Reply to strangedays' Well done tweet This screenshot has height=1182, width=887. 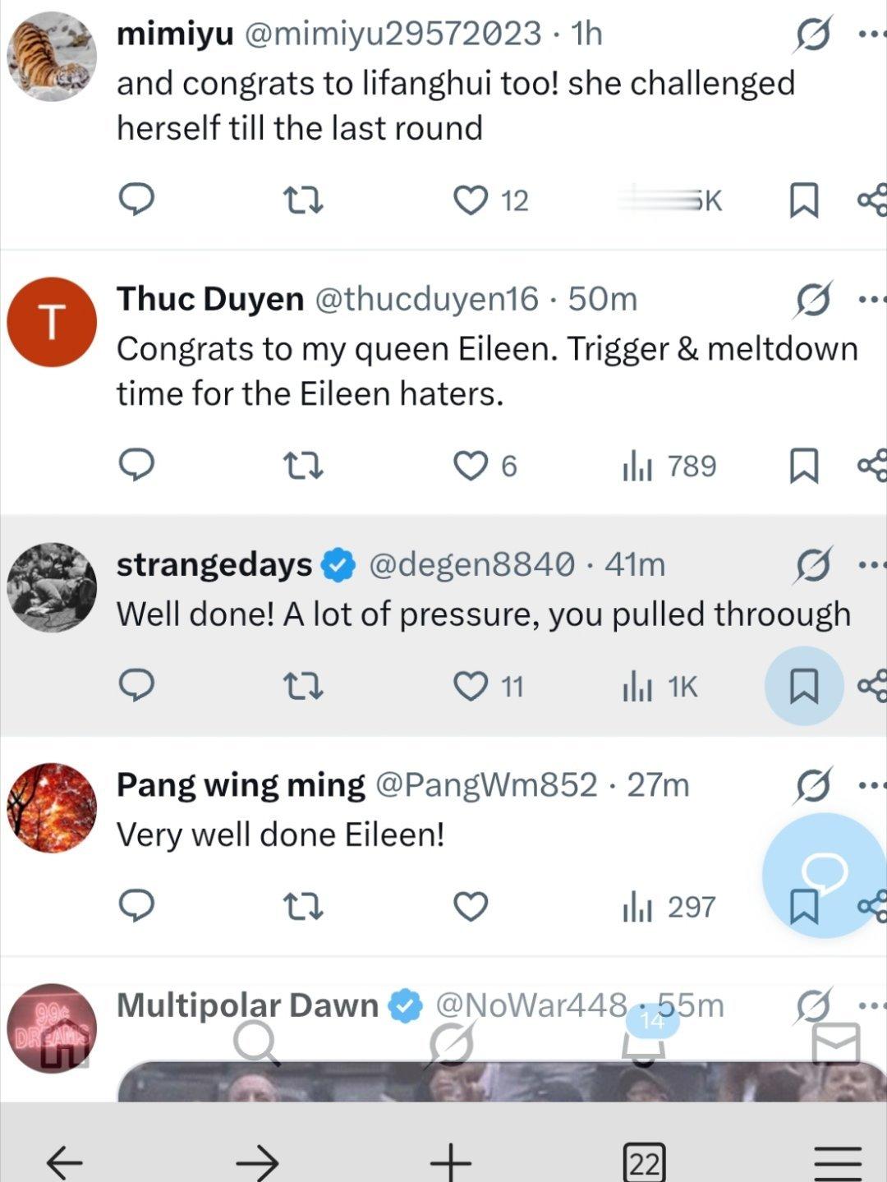click(x=137, y=686)
